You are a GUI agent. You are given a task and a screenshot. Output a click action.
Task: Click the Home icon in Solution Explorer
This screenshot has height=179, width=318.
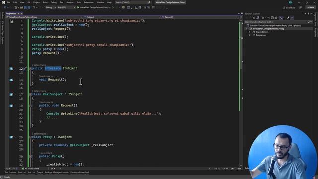pos(254,18)
